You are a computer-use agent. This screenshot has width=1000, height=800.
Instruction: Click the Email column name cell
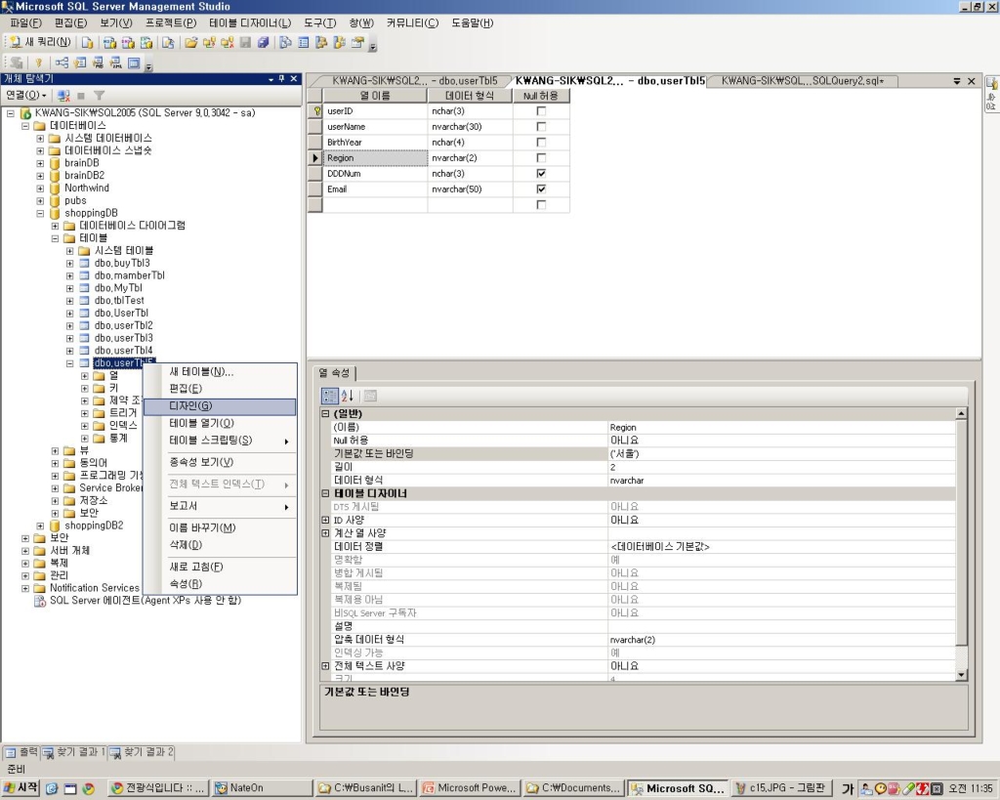tap(375, 189)
